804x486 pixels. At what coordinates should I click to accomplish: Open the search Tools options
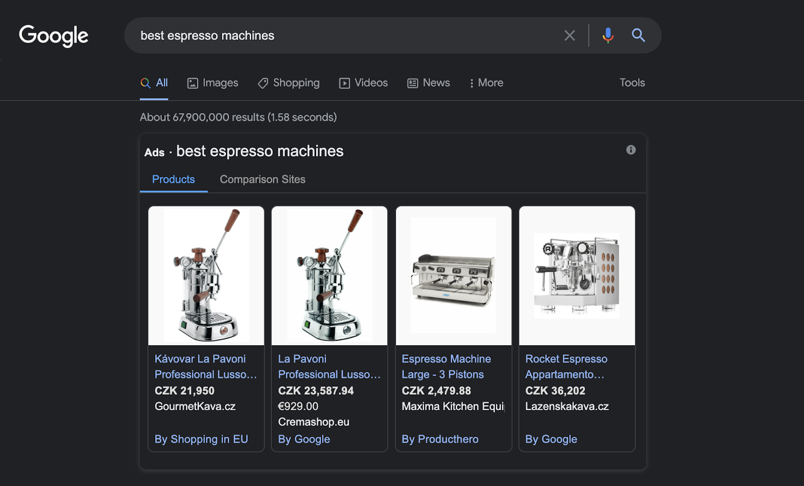[632, 83]
